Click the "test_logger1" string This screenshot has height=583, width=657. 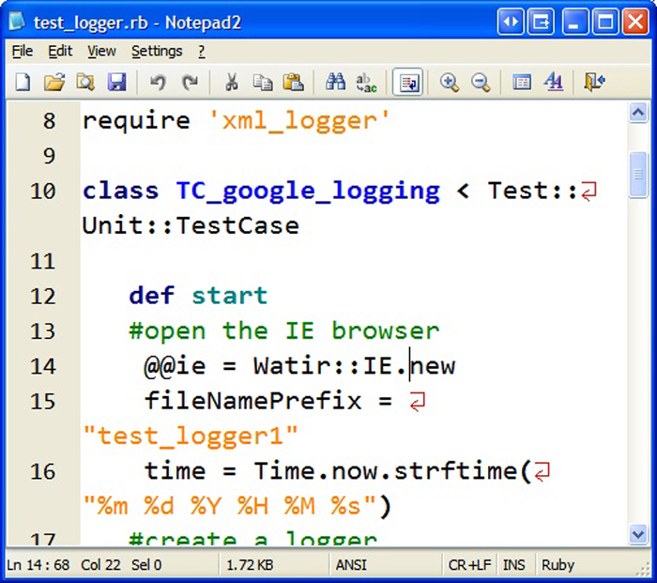point(191,437)
